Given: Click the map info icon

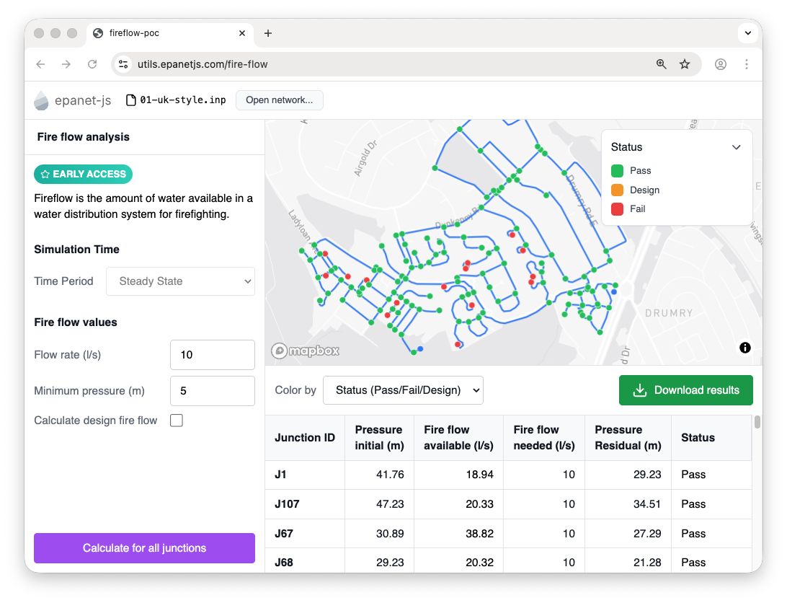Looking at the screenshot, I should 744,348.
